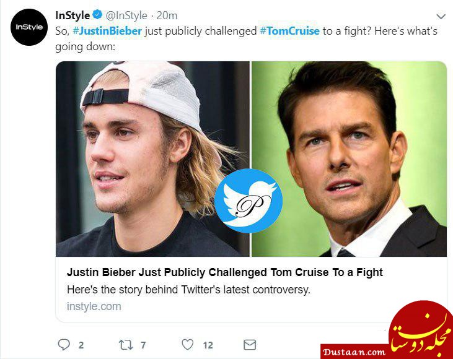This screenshot has height=359, width=453.
Task: Like the tweet with heart icon
Action: 187,344
